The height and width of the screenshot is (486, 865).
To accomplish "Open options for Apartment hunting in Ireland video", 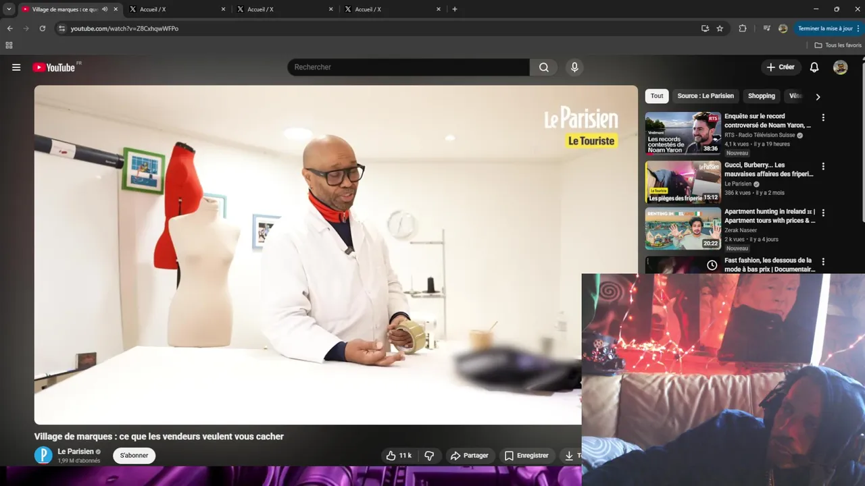I will 823,213.
